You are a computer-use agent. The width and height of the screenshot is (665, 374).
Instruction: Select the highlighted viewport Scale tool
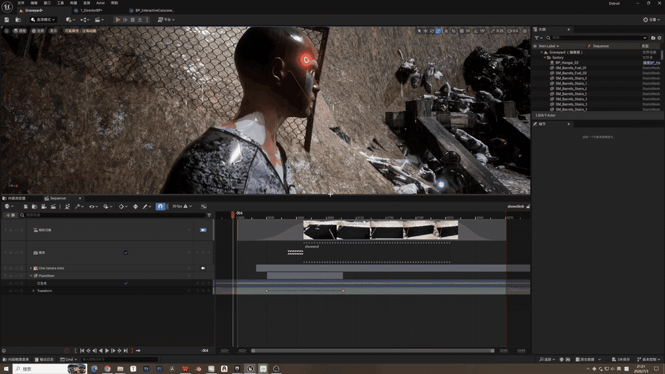pos(438,31)
